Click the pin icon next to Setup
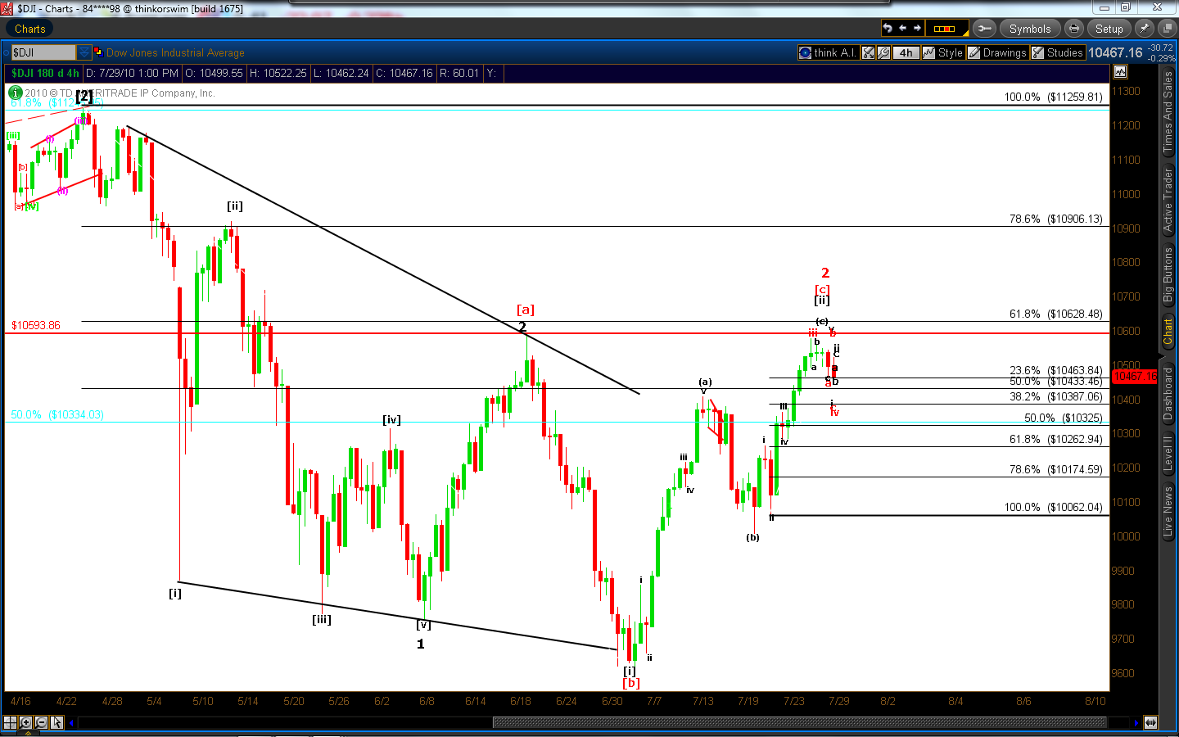Screen dimensions: 1179x737 click(x=1144, y=29)
